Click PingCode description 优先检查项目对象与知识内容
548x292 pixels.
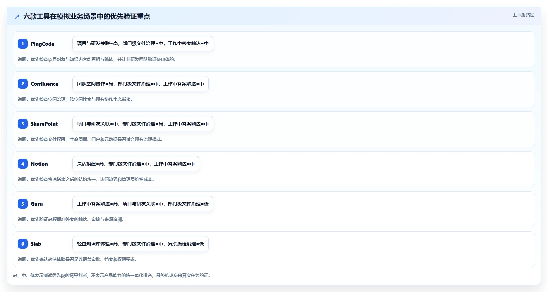[97, 59]
